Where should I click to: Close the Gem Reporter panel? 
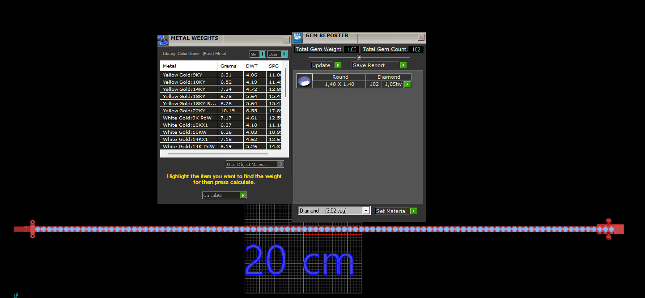click(x=421, y=38)
